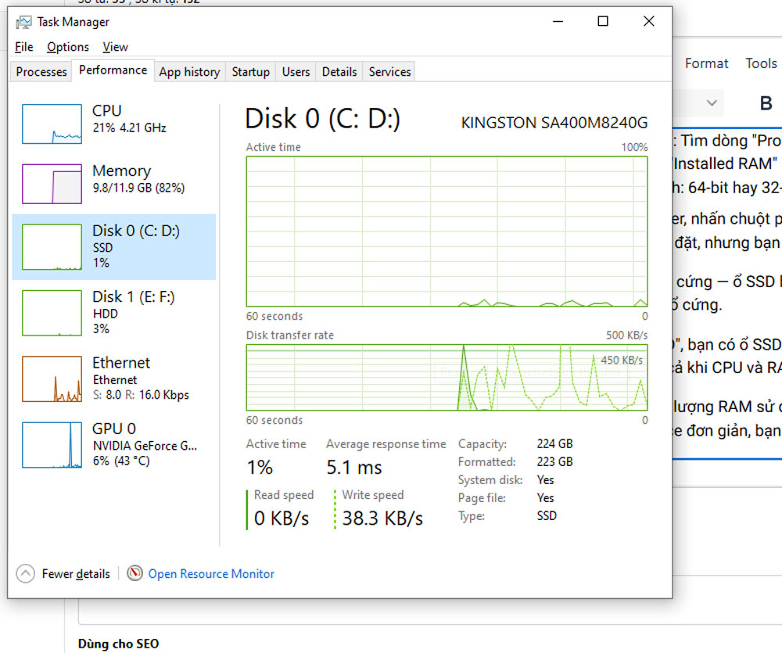Switch to the Processes tab
Screen dimensions: 782x653
point(41,72)
